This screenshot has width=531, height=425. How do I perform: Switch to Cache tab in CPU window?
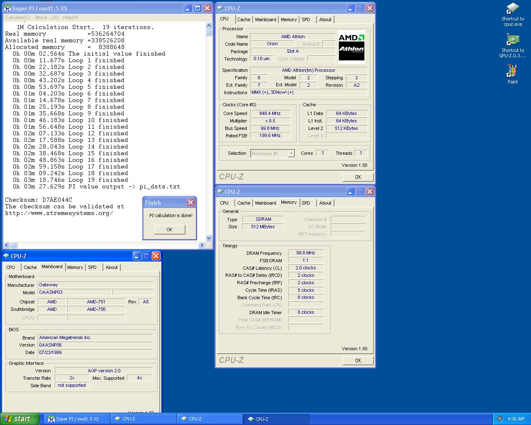click(244, 20)
